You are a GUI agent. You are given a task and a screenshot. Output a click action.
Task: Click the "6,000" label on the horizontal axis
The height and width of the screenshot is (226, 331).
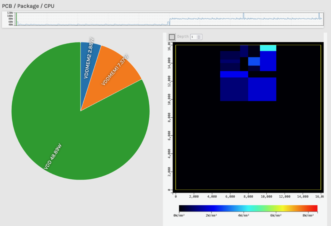(x=230, y=197)
